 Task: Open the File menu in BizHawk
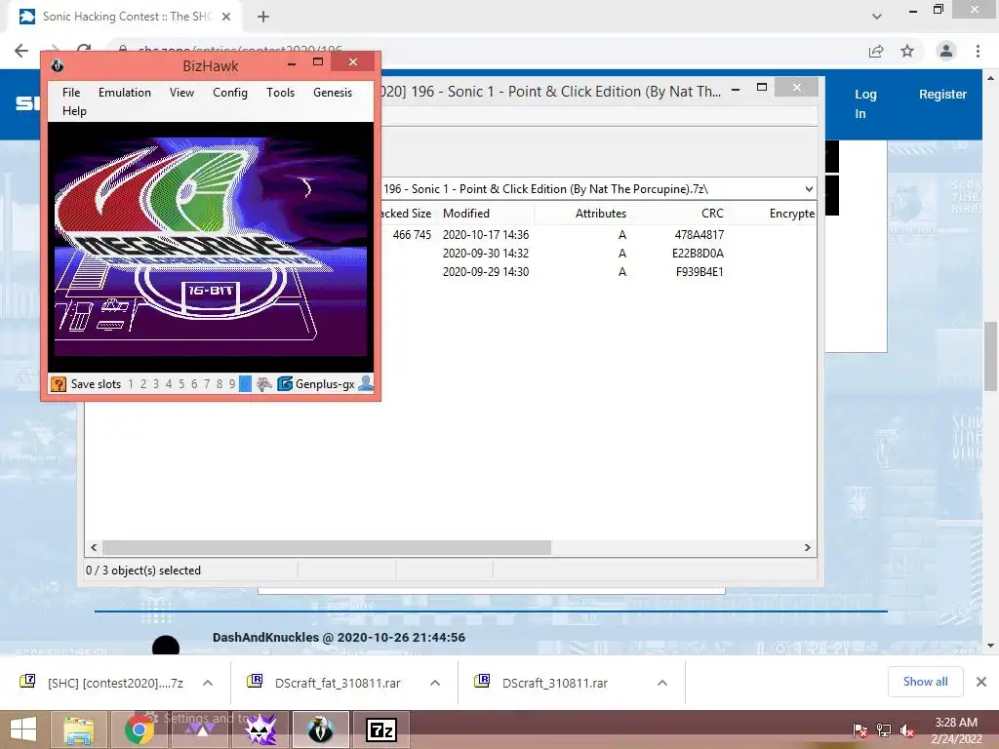[x=71, y=93]
